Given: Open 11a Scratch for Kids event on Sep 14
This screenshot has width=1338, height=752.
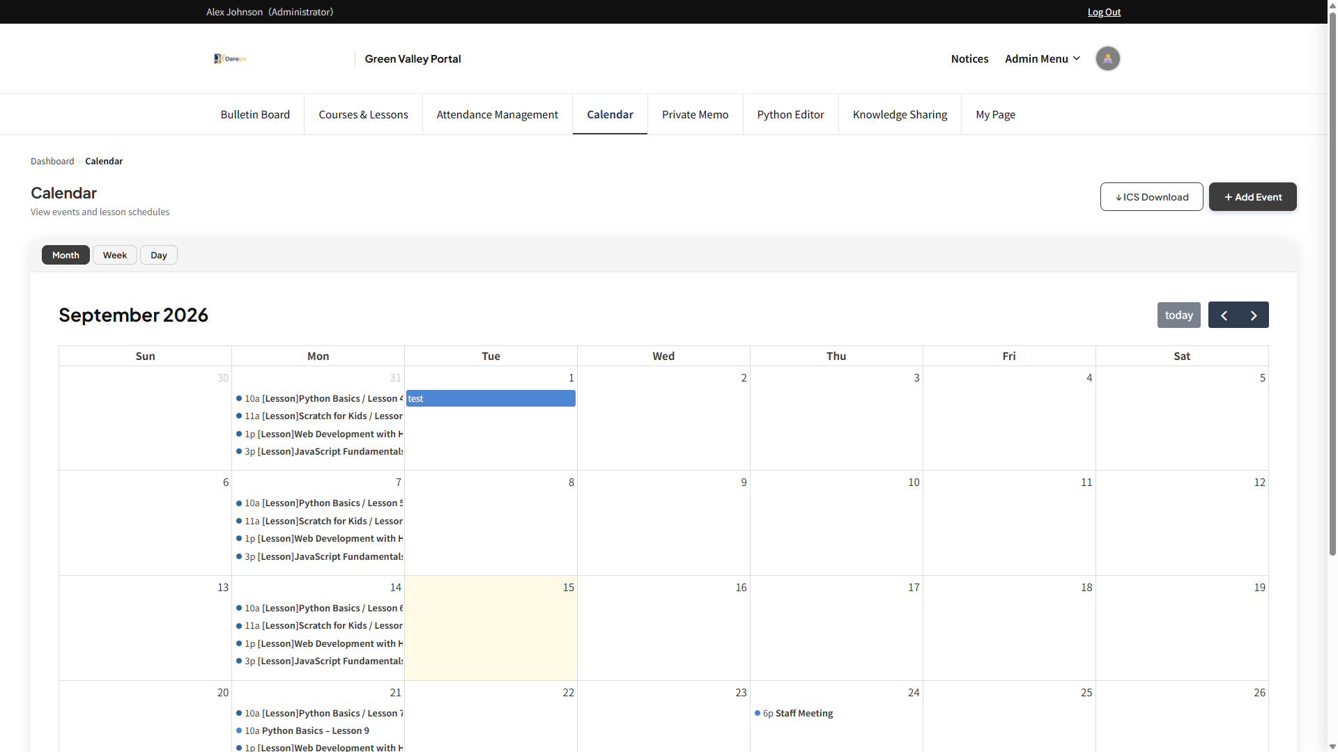Looking at the screenshot, I should [319, 626].
